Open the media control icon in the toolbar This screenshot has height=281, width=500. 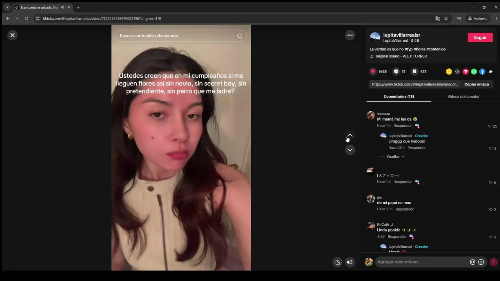pyautogui.click(x=459, y=18)
